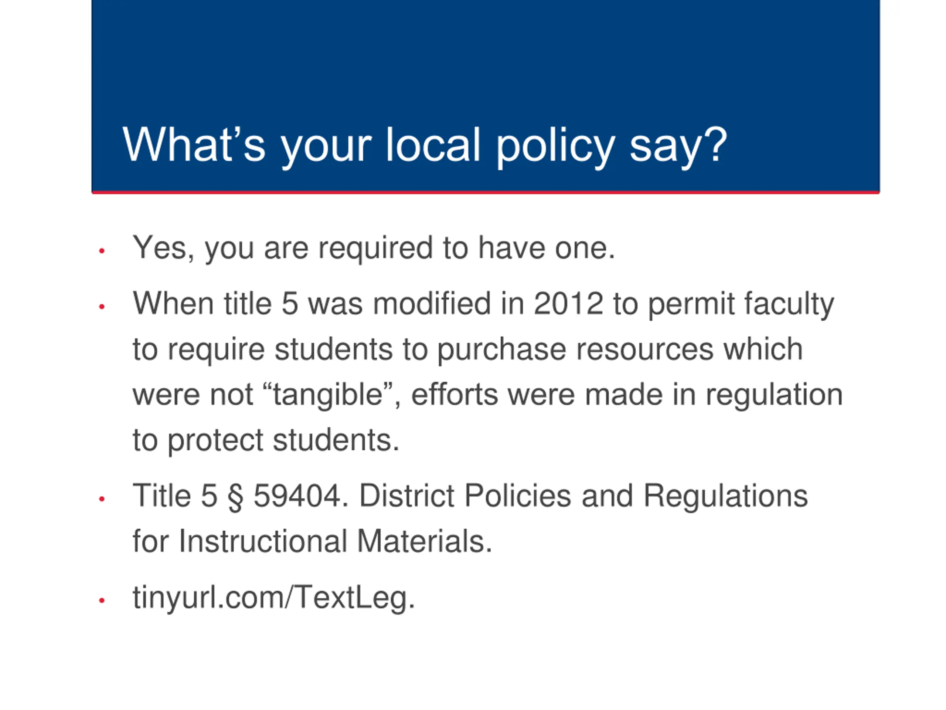Select the text "Yes, you are required to have one."
946x710 pixels.
(373, 248)
